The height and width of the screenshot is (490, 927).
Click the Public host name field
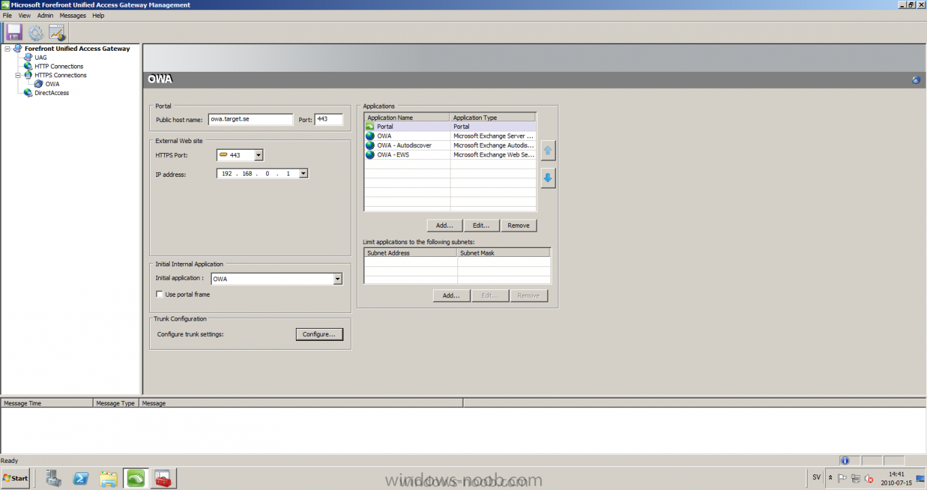[x=250, y=119]
